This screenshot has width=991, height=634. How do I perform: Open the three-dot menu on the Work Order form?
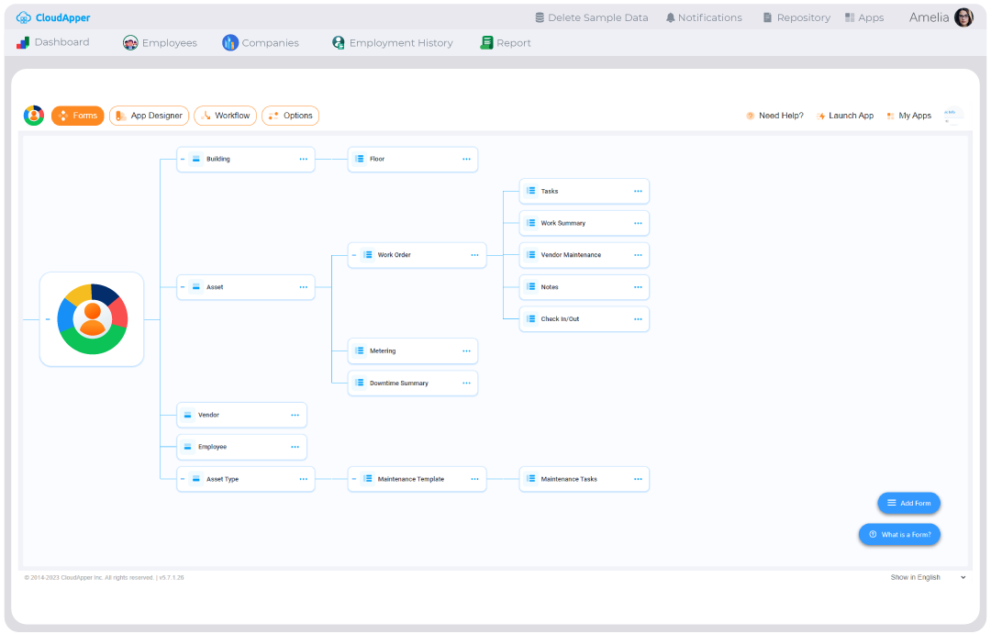pos(474,254)
